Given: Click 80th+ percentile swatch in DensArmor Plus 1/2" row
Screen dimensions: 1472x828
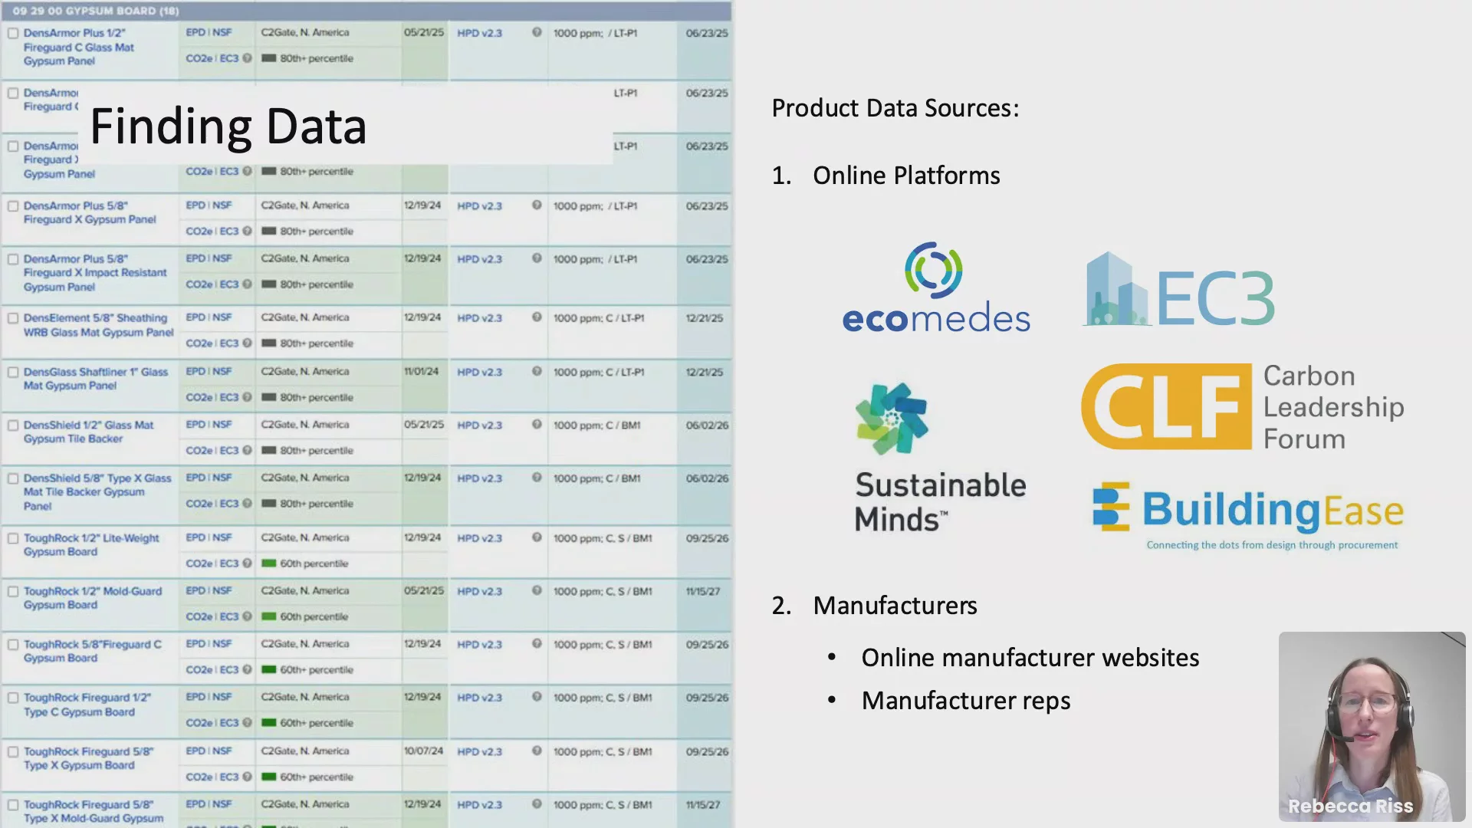Looking at the screenshot, I should pos(268,58).
